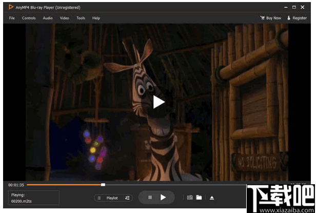Open the snapshot folder icon
The width and height of the screenshot is (316, 213).
click(199, 198)
